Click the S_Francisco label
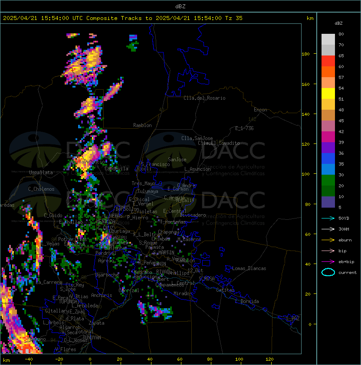The width and height of the screenshot is (361, 365). [155, 164]
